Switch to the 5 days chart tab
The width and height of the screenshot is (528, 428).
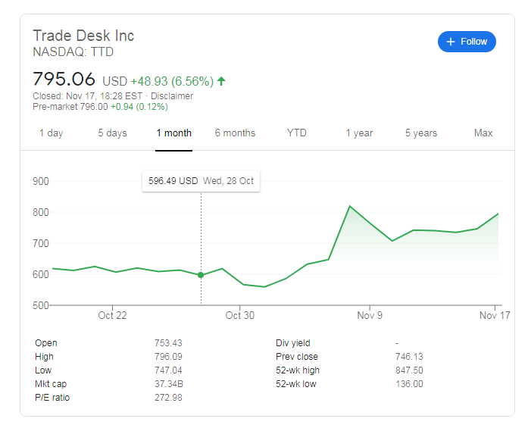coord(112,133)
